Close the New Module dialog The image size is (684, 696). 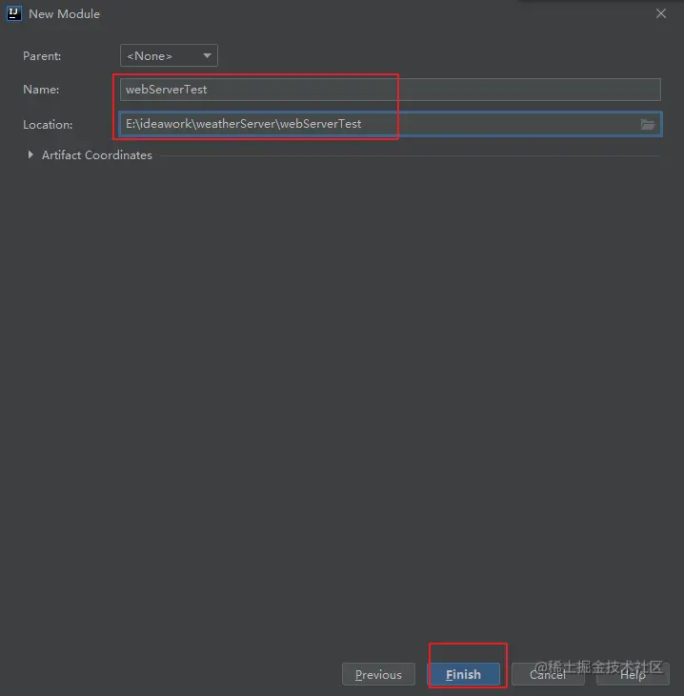pyautogui.click(x=661, y=13)
